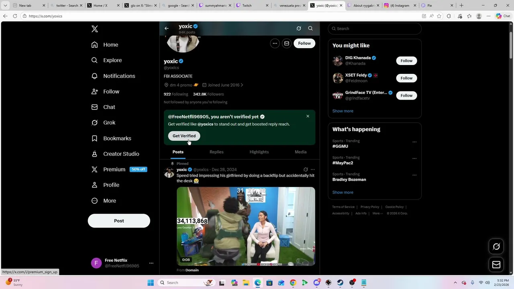The width and height of the screenshot is (514, 289).
Task: Dismiss the verification promo banner
Action: pyautogui.click(x=308, y=116)
